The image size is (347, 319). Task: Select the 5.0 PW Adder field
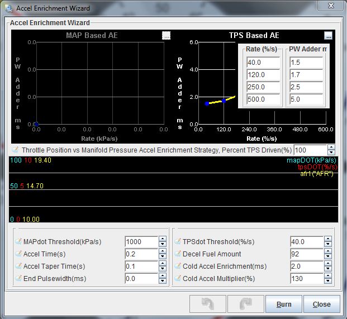pyautogui.click(x=306, y=100)
